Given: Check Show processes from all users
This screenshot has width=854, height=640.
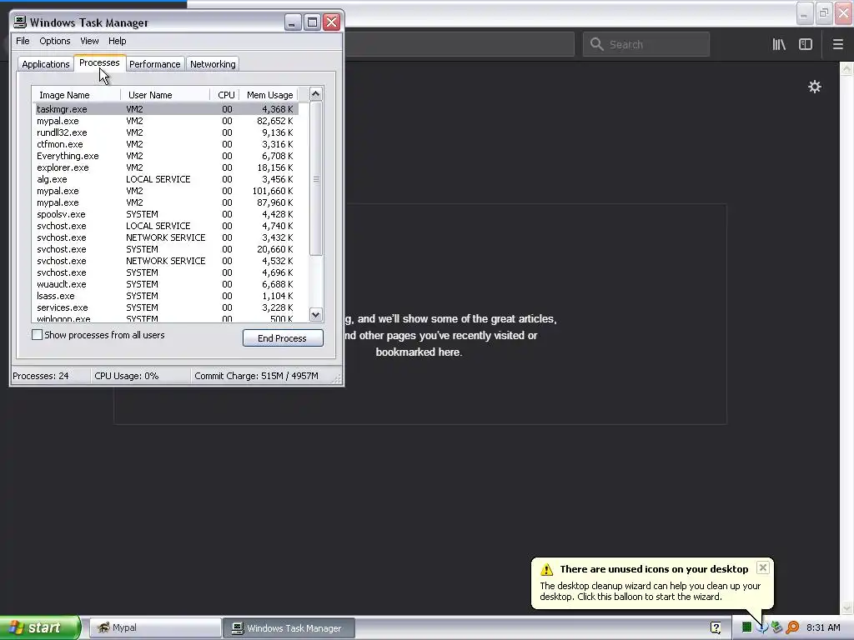Looking at the screenshot, I should (37, 335).
